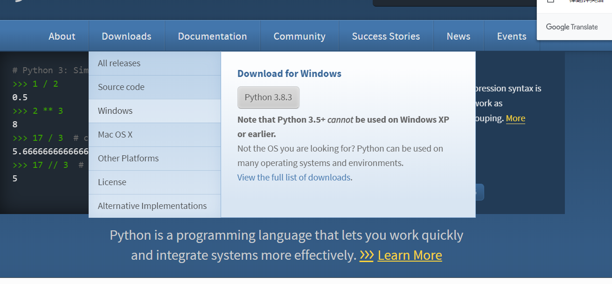Open the Community dropdown
612x284 pixels.
[299, 36]
